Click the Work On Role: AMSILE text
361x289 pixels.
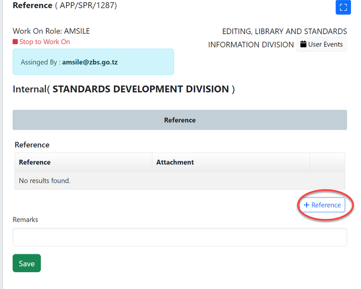click(x=51, y=31)
